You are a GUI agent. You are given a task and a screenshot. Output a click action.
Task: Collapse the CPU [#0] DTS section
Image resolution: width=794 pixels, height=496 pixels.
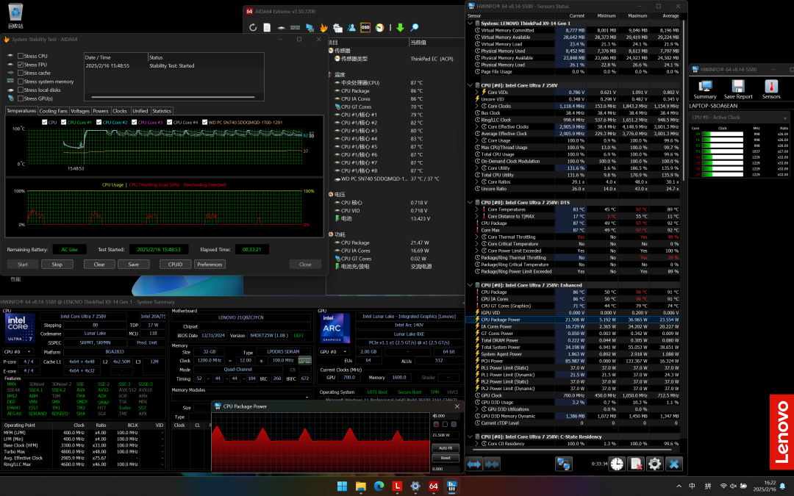coord(470,203)
